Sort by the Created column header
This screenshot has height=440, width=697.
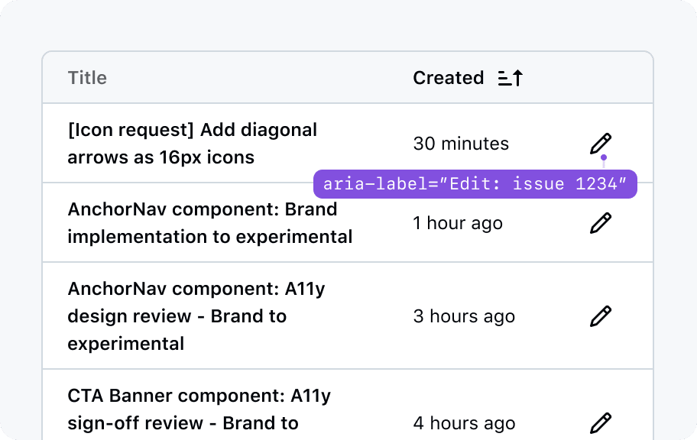(449, 78)
